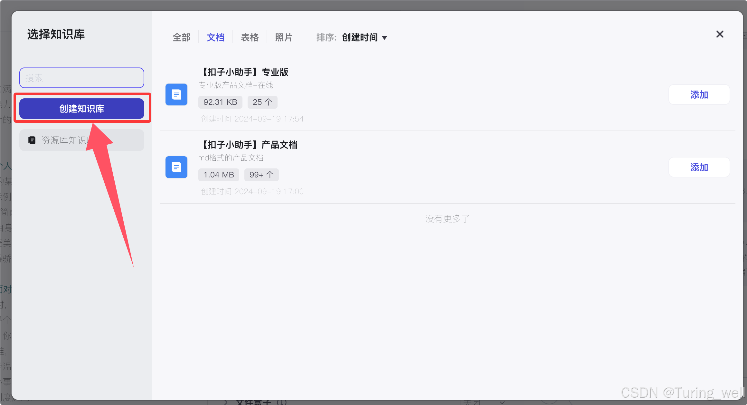Click the 25 个 count tag

(x=262, y=102)
